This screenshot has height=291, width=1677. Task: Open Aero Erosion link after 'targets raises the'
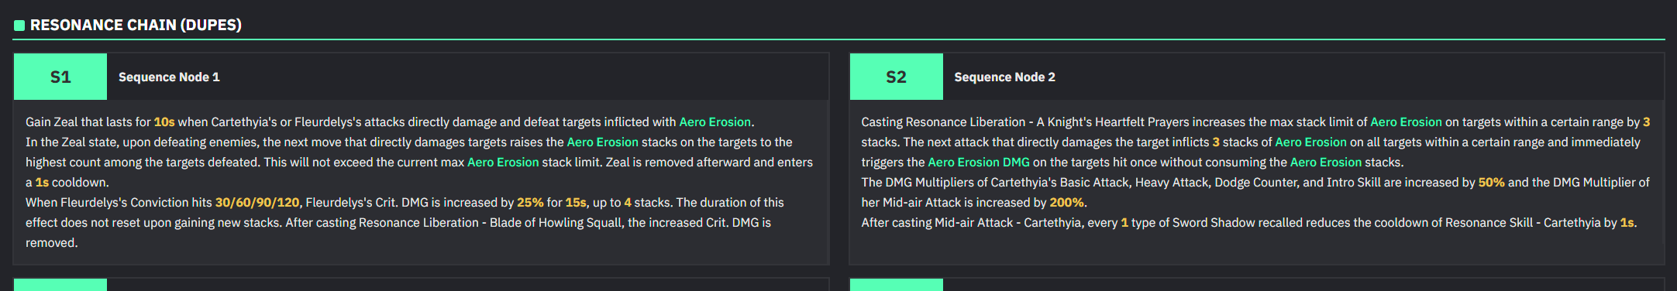(602, 142)
